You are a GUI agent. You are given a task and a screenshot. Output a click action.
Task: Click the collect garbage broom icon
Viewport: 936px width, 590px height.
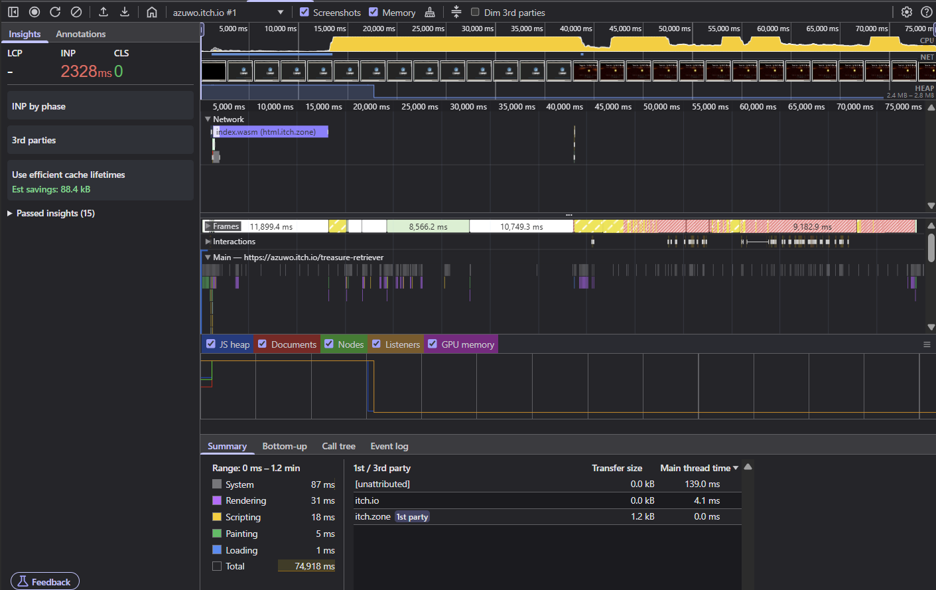click(x=430, y=12)
